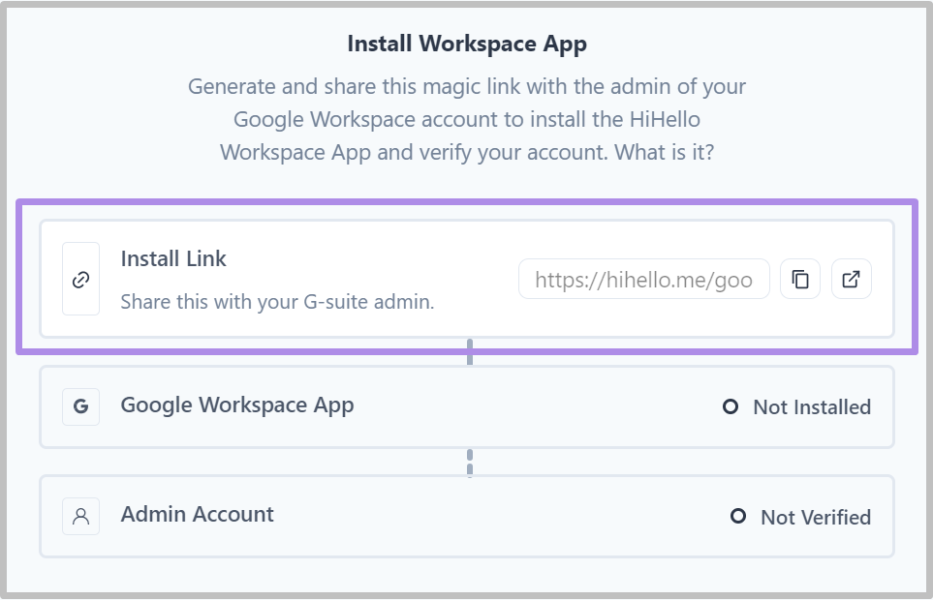Copy the install link to clipboard
The height and width of the screenshot is (600, 933).
(800, 279)
